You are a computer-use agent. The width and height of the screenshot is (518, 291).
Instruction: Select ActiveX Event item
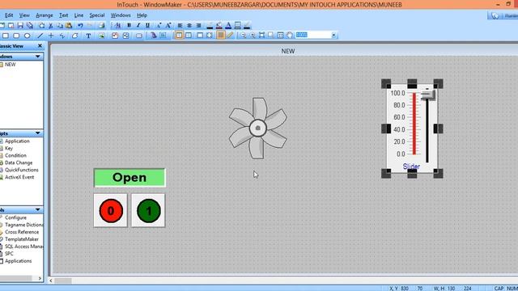tap(19, 177)
